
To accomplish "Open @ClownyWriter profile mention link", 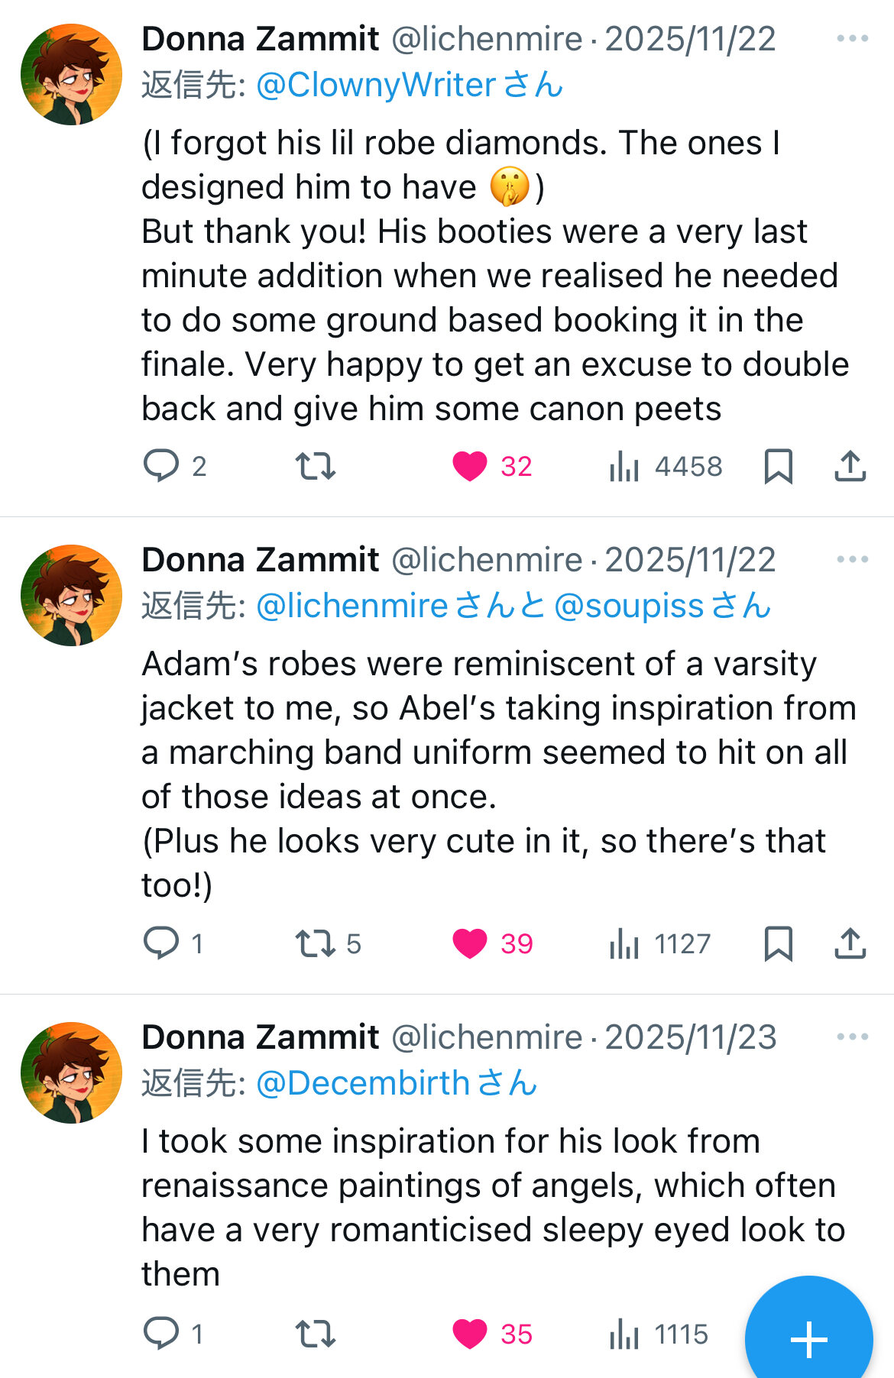I will pos(376,85).
